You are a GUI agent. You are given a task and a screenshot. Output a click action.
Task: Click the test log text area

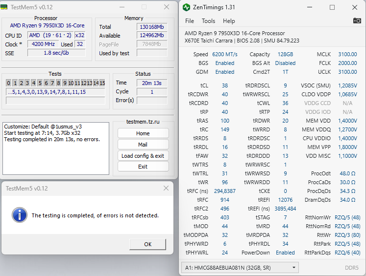click(56, 149)
